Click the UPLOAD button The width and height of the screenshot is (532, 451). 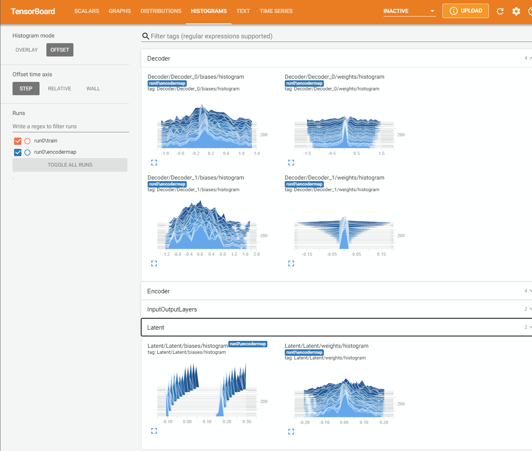465,11
